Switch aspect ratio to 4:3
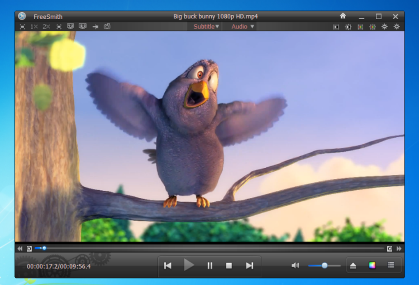The width and height of the screenshot is (419, 285). (x=71, y=26)
